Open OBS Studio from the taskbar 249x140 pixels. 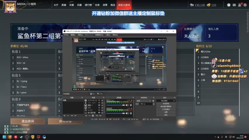[27, 137]
